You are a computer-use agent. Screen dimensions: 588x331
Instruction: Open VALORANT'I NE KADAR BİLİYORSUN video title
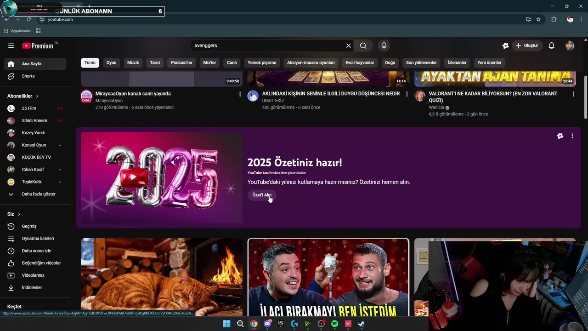point(493,97)
